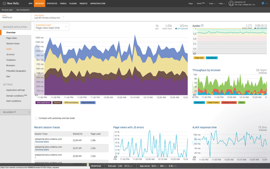Viewport: 270px width, 169px height.
Task: Open the Demotron V2 account menu
Action: tap(245, 3)
